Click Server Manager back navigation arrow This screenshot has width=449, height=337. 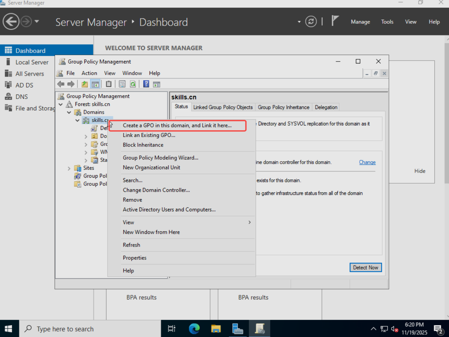tap(11, 21)
